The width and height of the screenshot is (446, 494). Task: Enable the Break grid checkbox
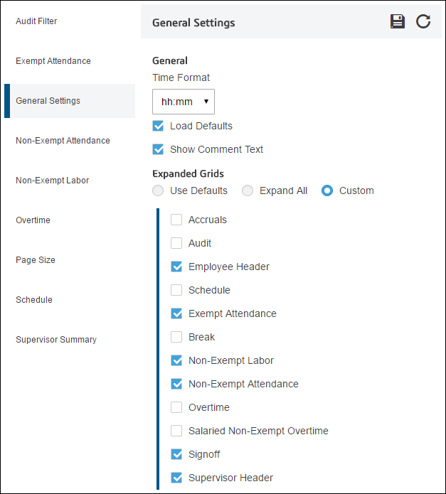click(x=176, y=337)
